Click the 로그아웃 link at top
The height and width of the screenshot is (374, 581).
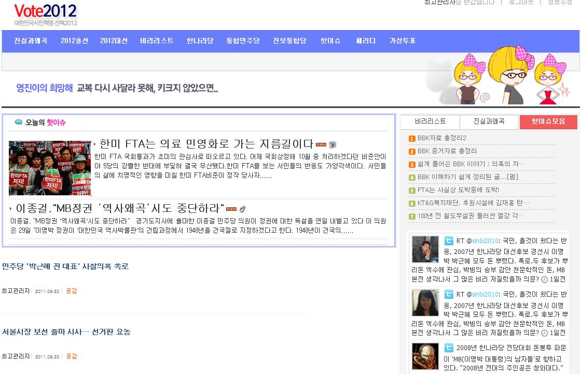521,2
